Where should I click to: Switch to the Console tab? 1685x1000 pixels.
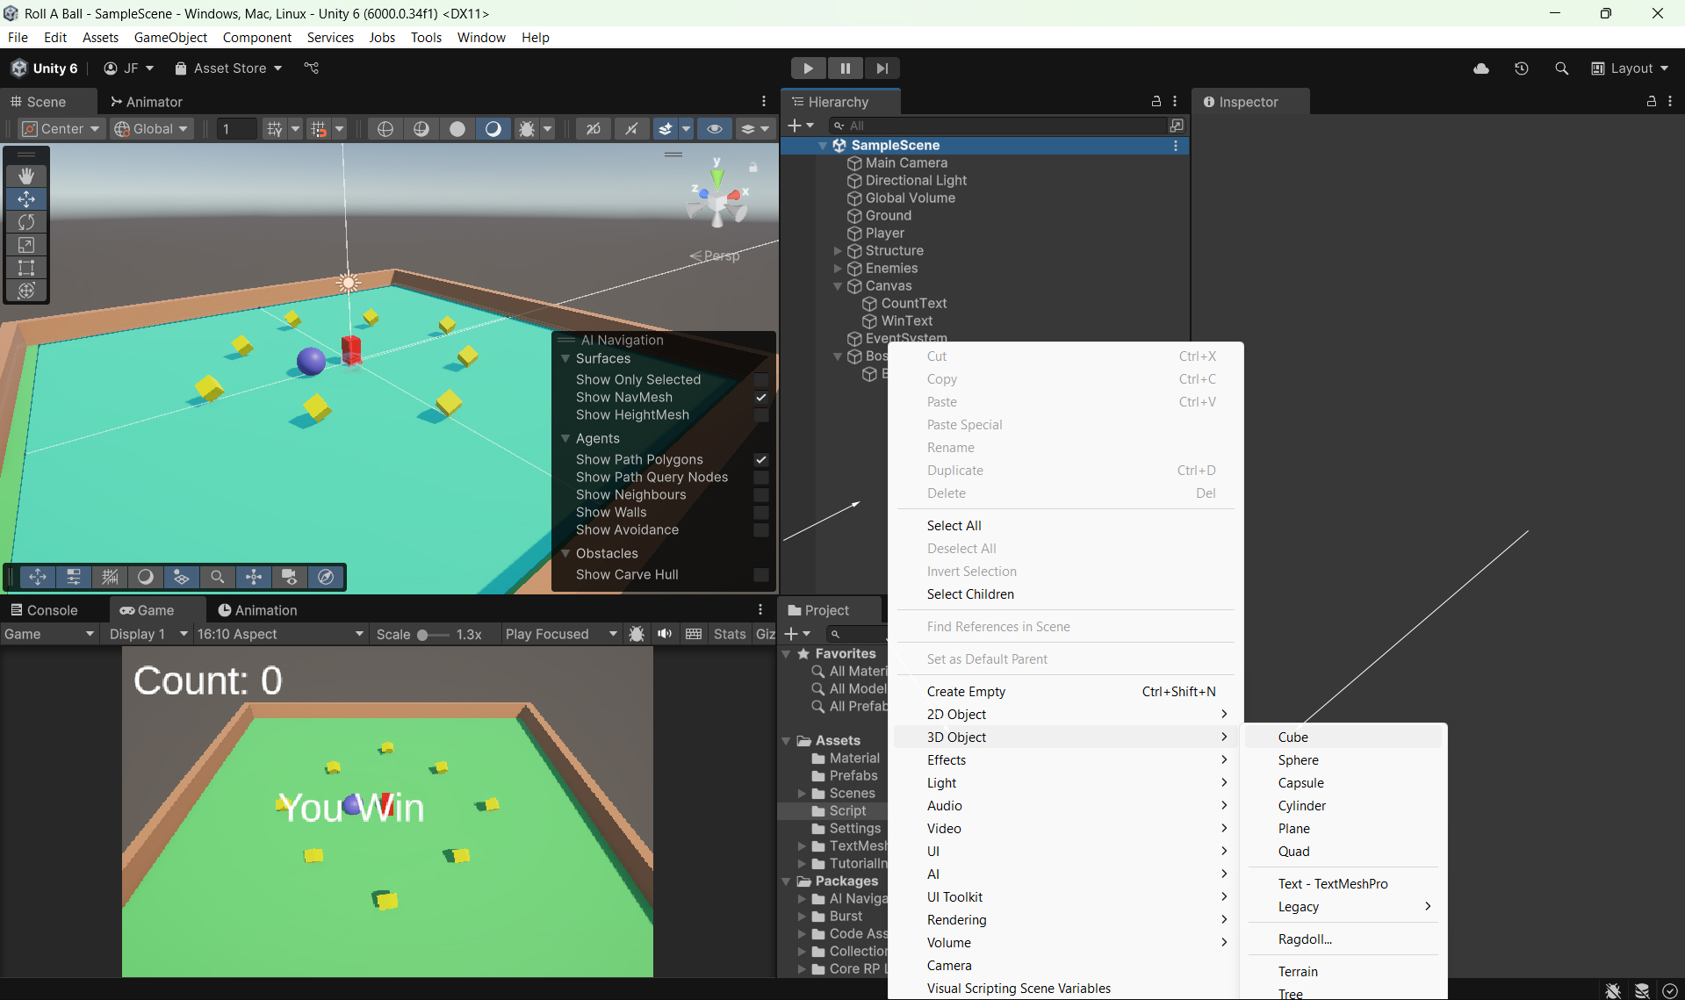[x=44, y=610]
